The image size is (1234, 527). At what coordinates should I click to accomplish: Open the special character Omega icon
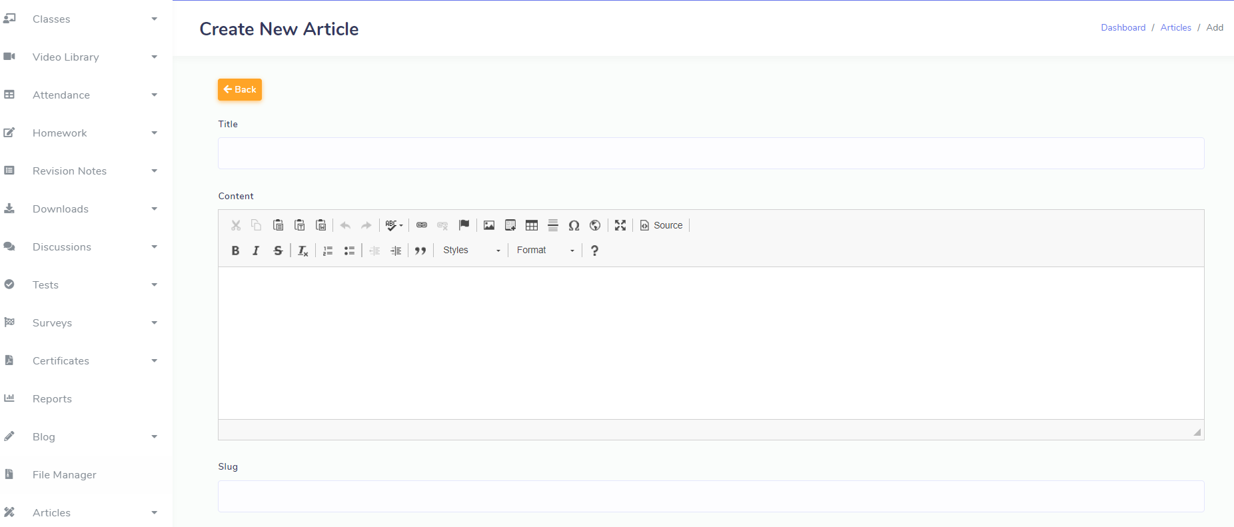[574, 225]
